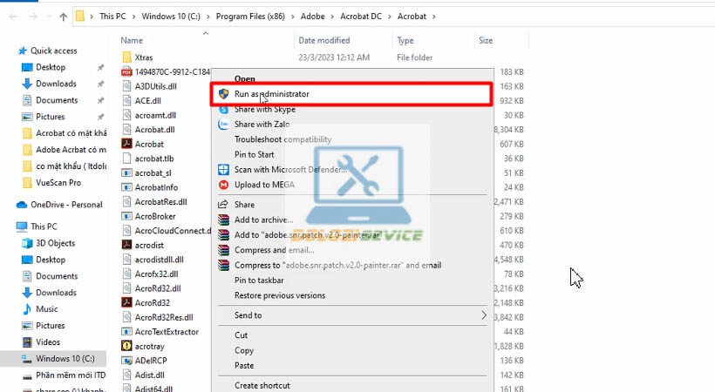The image size is (715, 392).
Task: Select Restore previous versions menu entry
Action: (x=280, y=295)
